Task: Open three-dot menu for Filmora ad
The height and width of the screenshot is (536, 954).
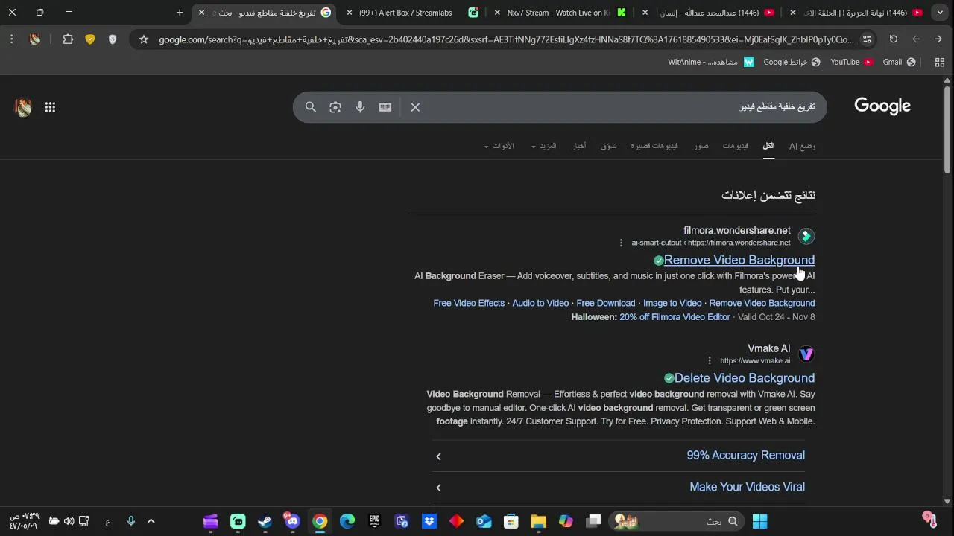Action: [621, 243]
